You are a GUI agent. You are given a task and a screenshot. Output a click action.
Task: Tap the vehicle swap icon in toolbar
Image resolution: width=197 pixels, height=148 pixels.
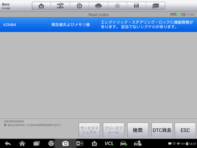tap(60, 6)
